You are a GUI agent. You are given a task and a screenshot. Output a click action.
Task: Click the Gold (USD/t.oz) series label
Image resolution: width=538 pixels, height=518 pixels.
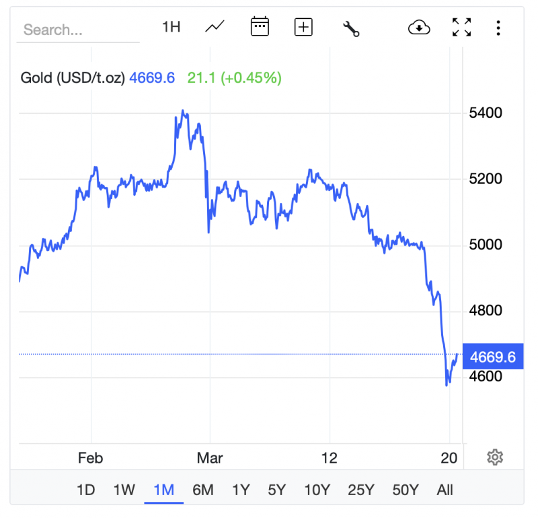73,77
